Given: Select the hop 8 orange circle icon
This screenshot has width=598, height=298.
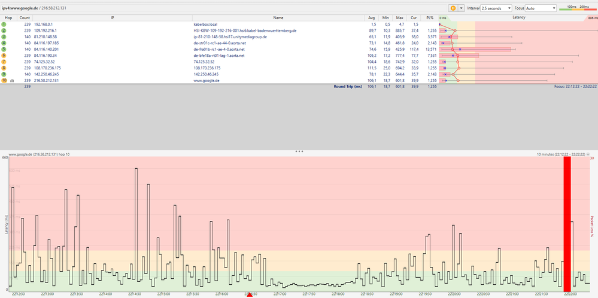Looking at the screenshot, I should pyautogui.click(x=4, y=68).
